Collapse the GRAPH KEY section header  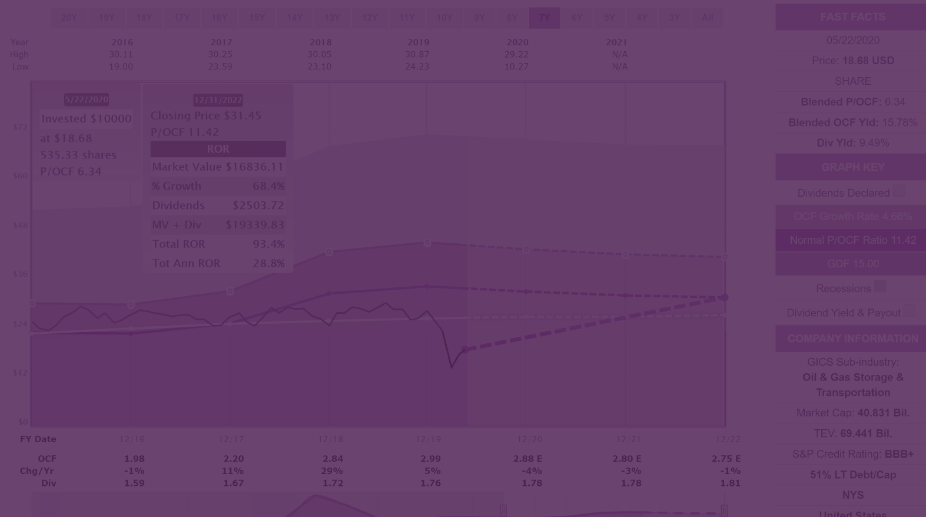852,167
